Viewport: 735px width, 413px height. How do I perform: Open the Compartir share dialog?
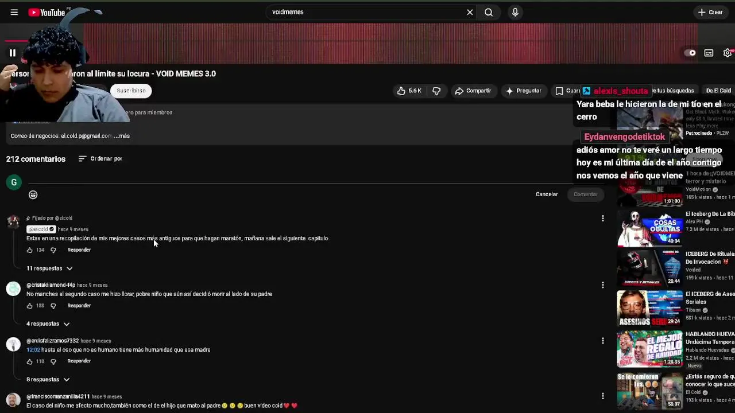473,91
